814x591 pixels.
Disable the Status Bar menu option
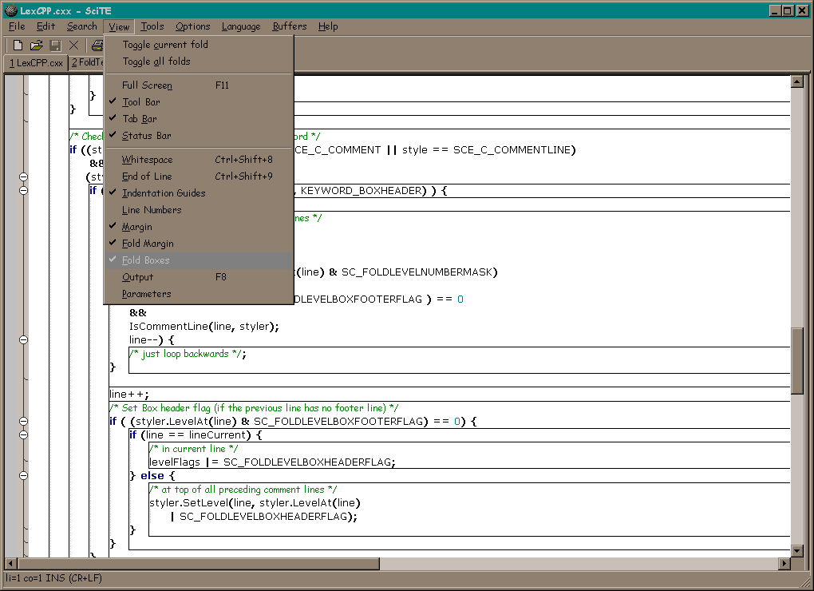coord(146,136)
